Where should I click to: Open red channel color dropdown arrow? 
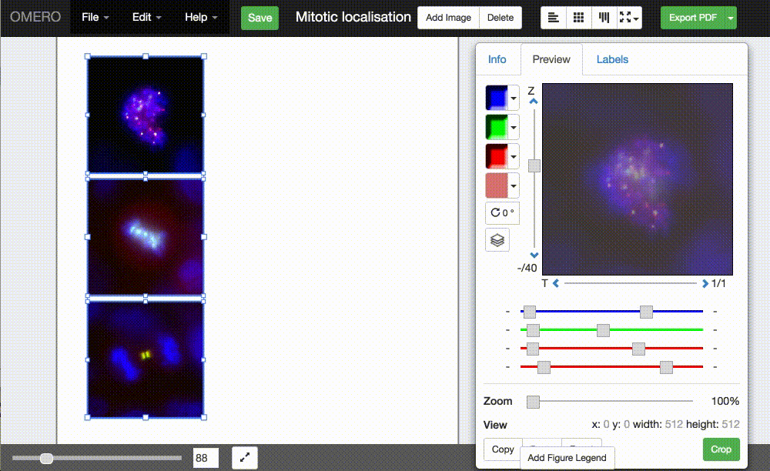click(513, 156)
